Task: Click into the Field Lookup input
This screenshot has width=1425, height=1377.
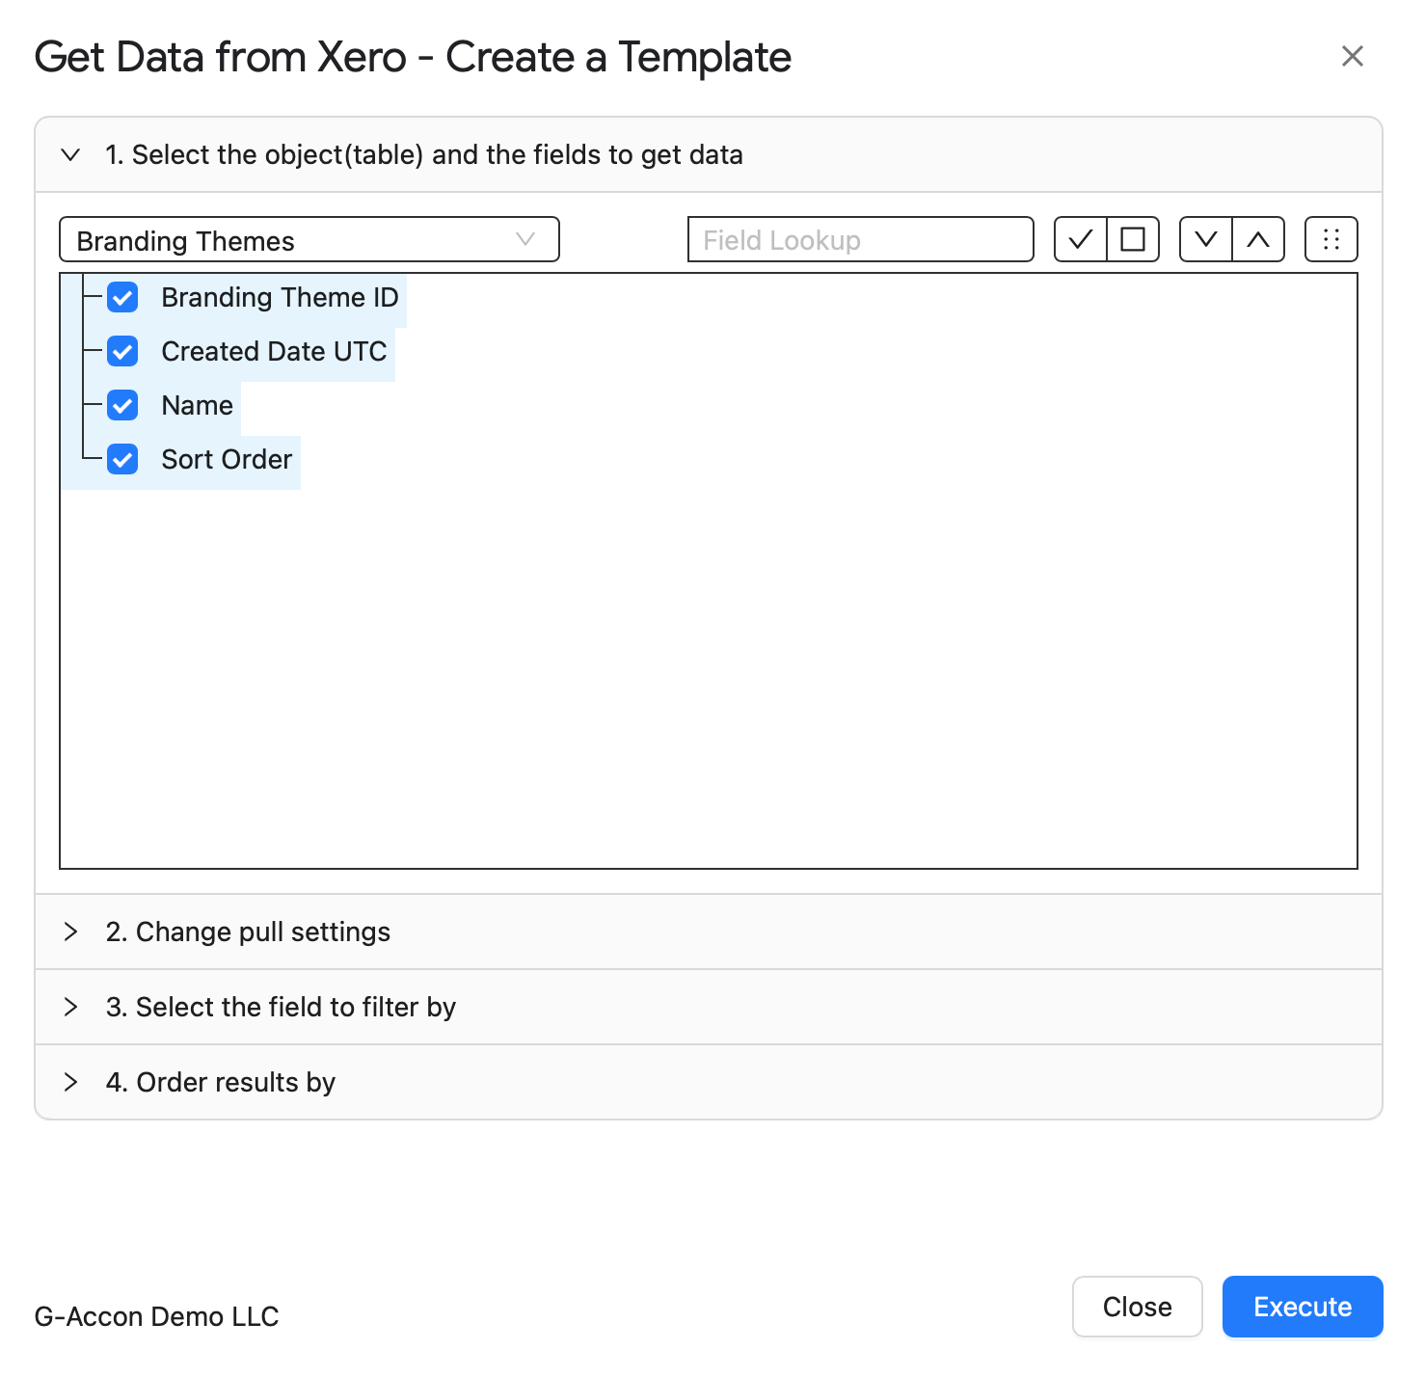Action: pos(861,239)
